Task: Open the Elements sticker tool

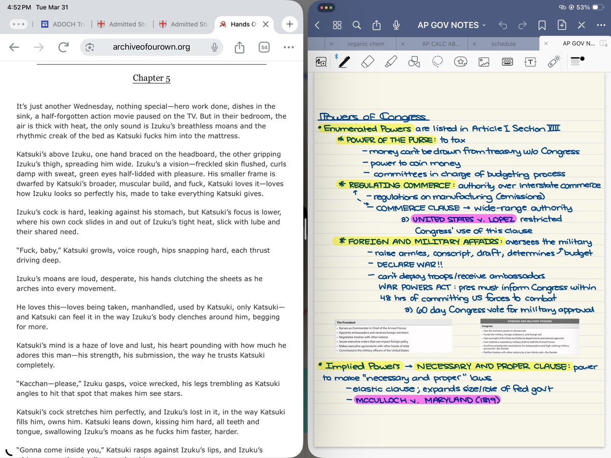Action: coord(461,62)
